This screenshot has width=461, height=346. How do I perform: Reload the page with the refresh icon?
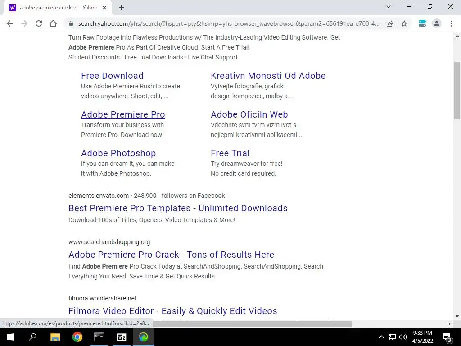(39, 23)
